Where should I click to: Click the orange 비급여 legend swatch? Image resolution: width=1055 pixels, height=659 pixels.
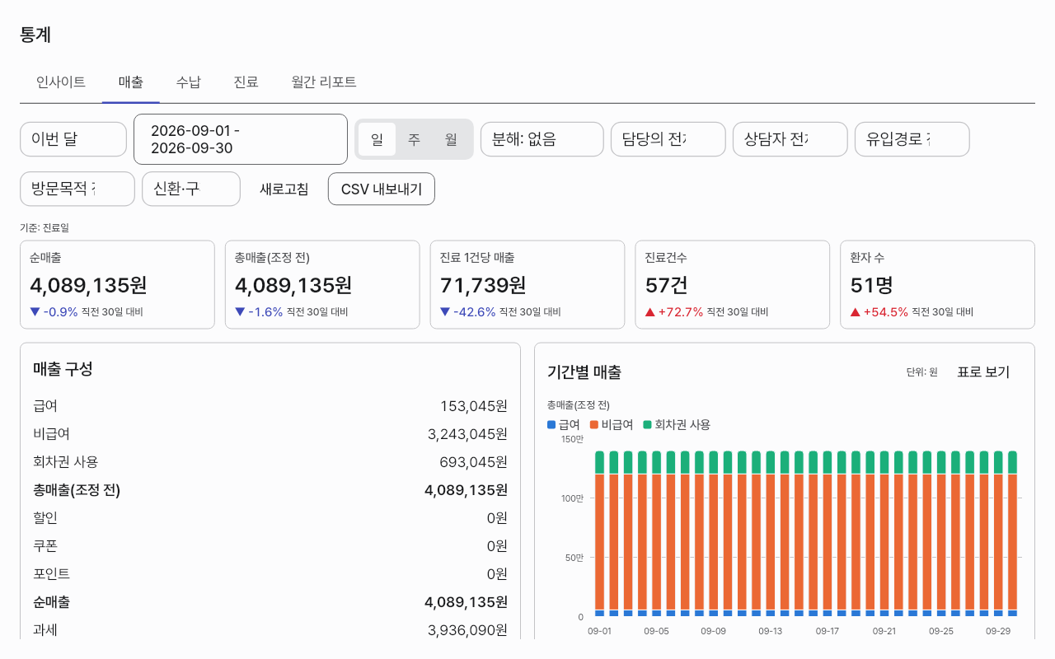click(x=594, y=425)
